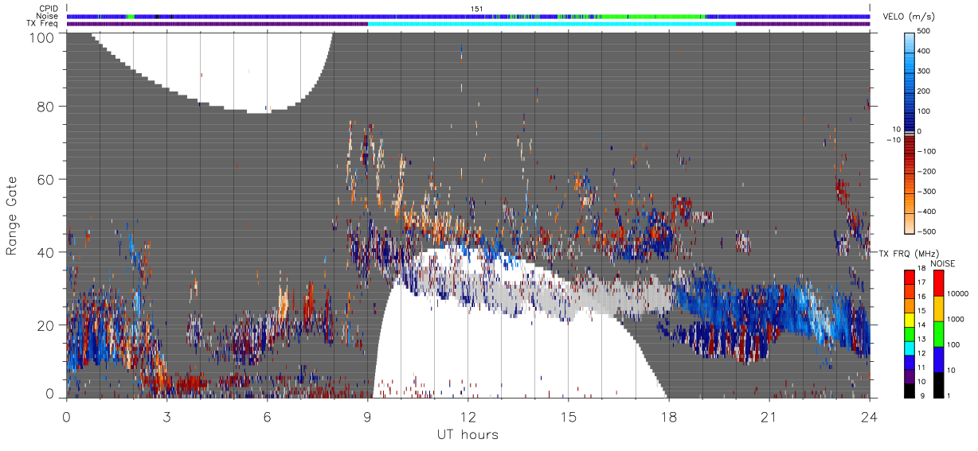This screenshot has width=978, height=451.
Task: Click the CPID value '151'
Action: tap(477, 9)
